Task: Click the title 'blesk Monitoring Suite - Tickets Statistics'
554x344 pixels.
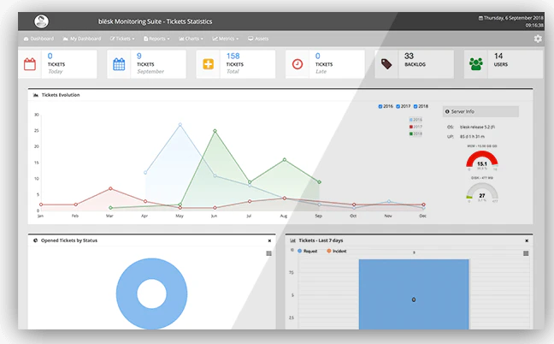Action: (x=155, y=21)
